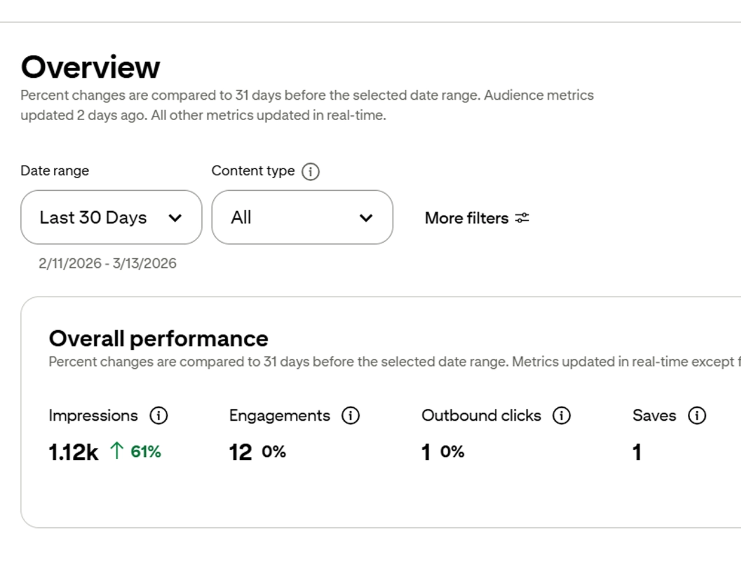Viewport: 741px width, 574px height.
Task: Click the Impressions metric label
Action: click(x=93, y=416)
